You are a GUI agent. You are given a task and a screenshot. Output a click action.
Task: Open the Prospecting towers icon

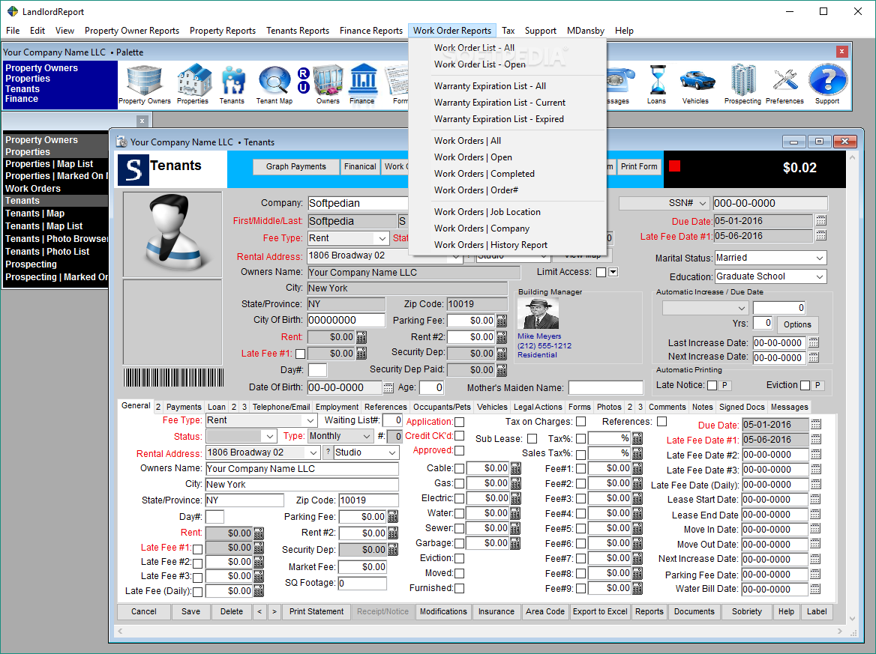tap(743, 84)
